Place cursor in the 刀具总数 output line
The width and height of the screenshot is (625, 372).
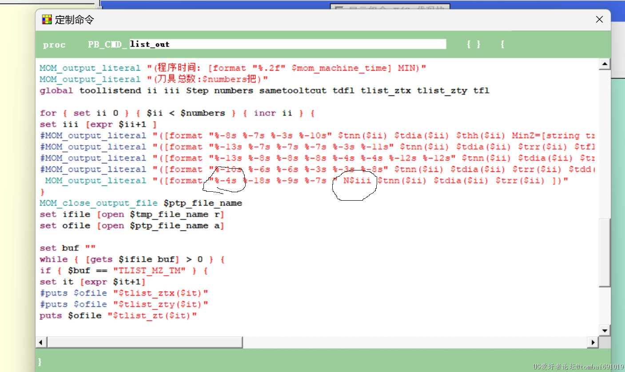154,79
